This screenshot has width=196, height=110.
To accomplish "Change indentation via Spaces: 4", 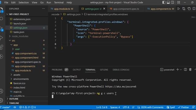I will tap(115, 107).
